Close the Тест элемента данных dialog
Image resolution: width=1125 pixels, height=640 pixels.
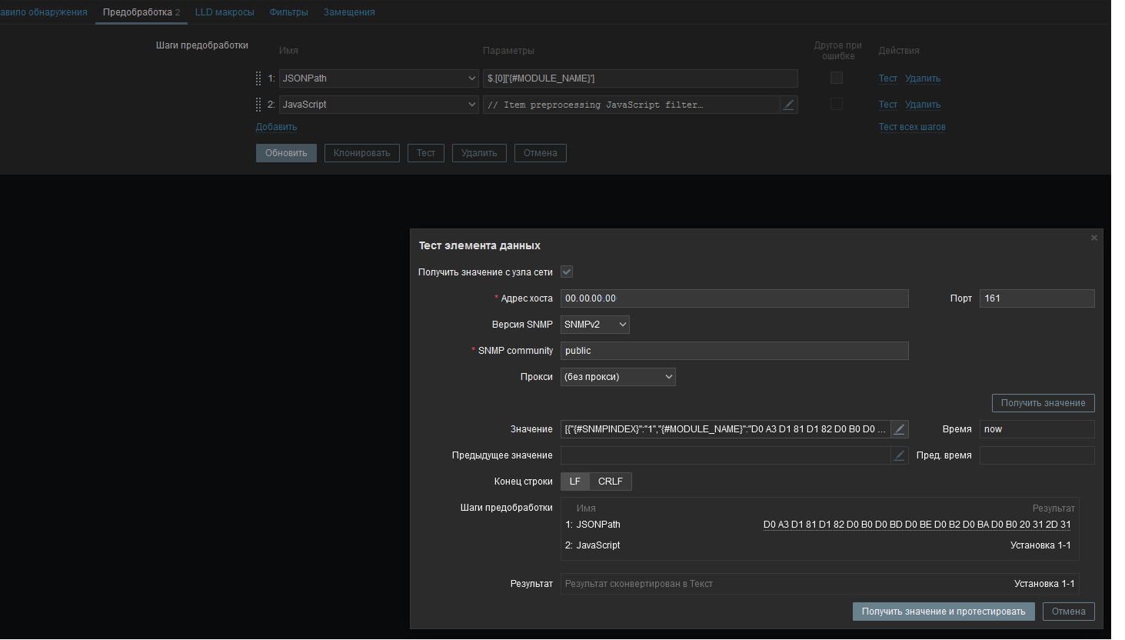click(x=1093, y=238)
